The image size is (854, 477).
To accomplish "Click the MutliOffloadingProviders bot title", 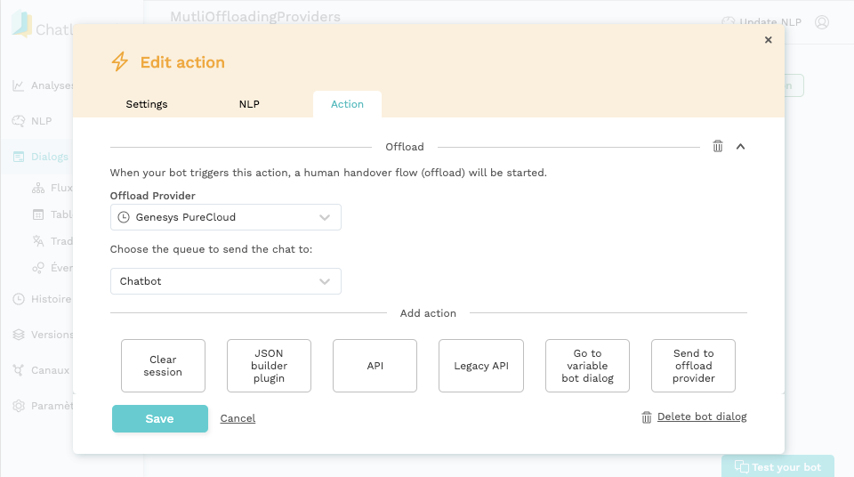I will 255,17.
